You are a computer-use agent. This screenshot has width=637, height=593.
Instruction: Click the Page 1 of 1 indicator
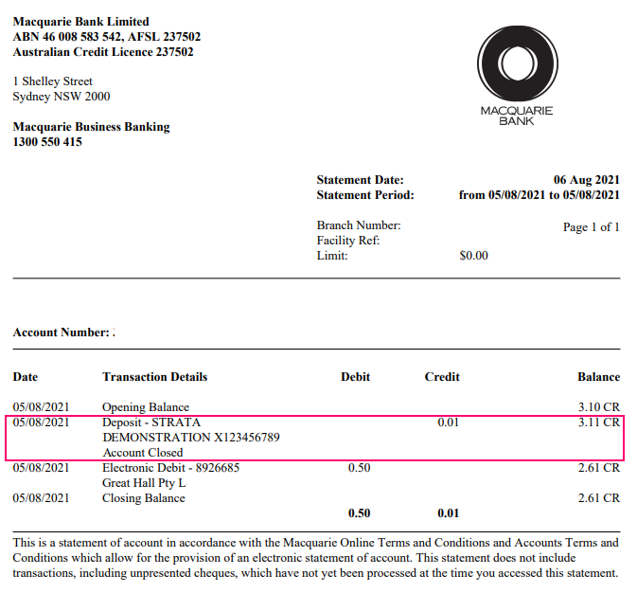point(591,227)
